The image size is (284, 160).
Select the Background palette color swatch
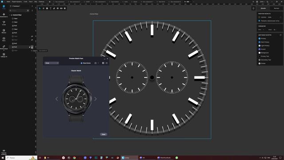[x=259, y=53]
